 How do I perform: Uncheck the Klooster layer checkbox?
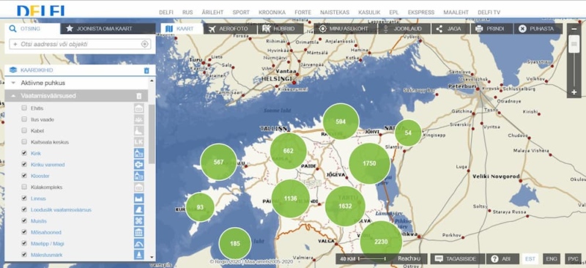[x=24, y=176]
